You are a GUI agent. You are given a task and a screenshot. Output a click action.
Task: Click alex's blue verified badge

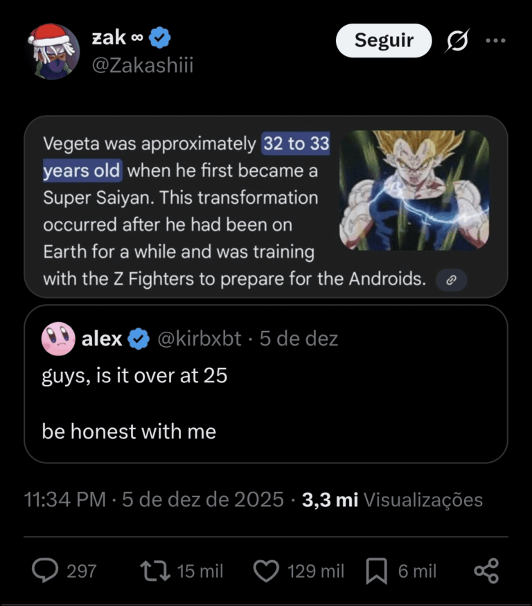click(x=140, y=339)
